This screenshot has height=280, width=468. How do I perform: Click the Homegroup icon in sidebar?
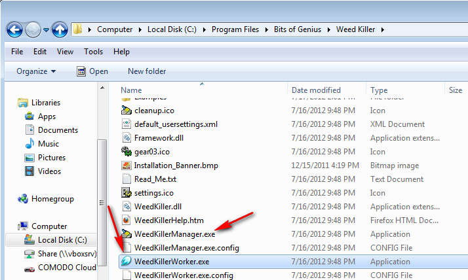[x=23, y=199]
